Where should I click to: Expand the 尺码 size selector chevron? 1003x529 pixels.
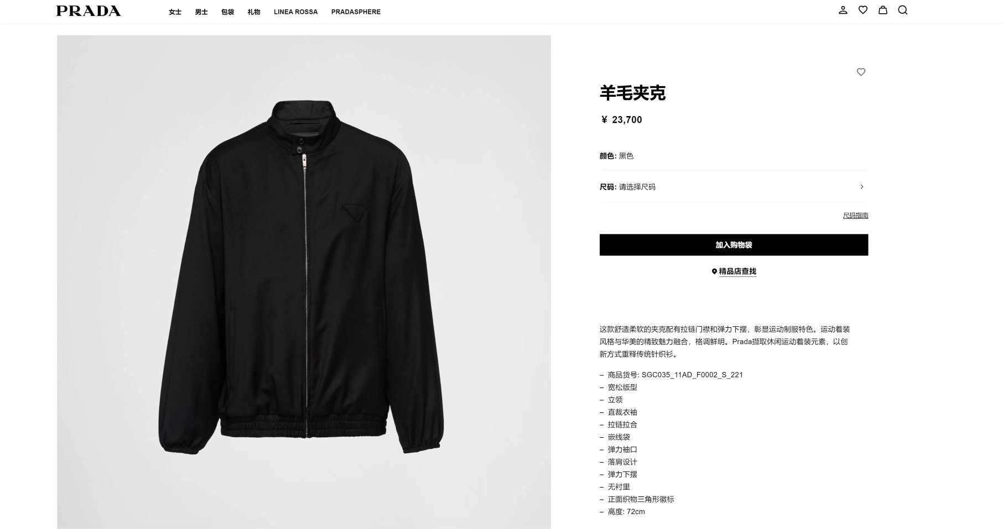[861, 187]
